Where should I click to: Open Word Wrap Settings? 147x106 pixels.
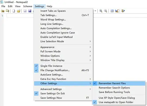[63, 20]
